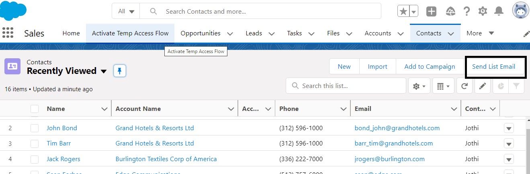Check the Tim Barr row checkbox
530x174 pixels.
coord(35,143)
